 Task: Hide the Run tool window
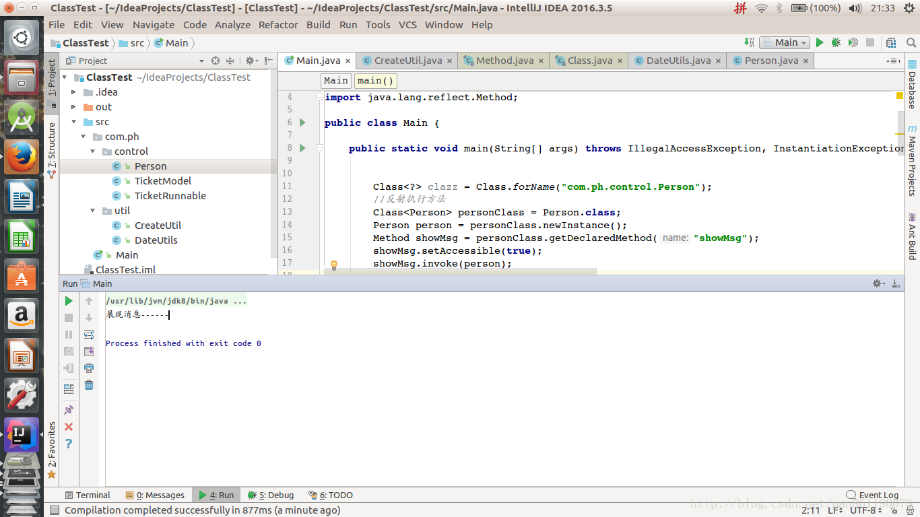pyautogui.click(x=895, y=283)
